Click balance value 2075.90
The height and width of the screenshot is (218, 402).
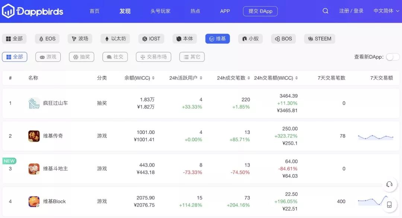click(146, 198)
